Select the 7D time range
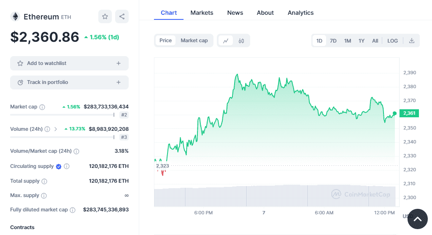 point(333,41)
